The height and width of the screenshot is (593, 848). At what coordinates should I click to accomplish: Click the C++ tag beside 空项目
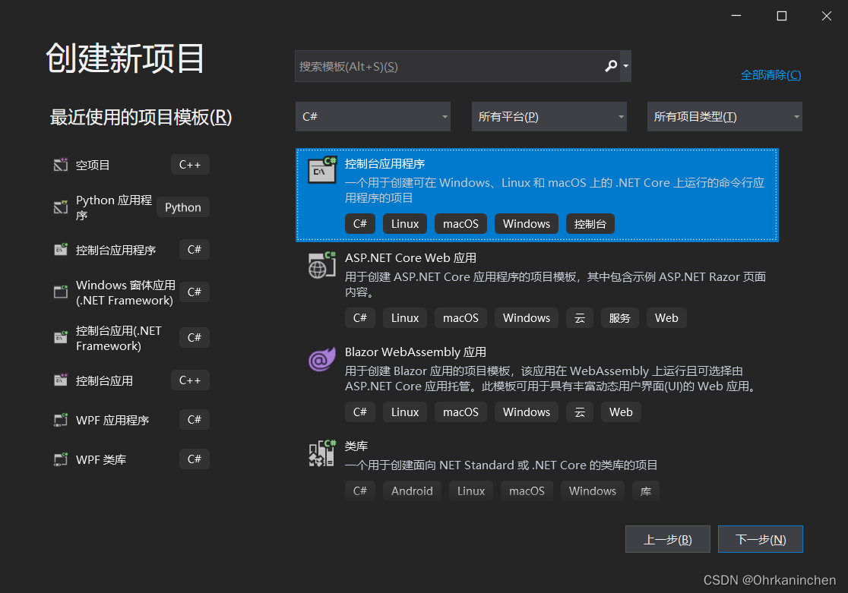click(x=190, y=164)
